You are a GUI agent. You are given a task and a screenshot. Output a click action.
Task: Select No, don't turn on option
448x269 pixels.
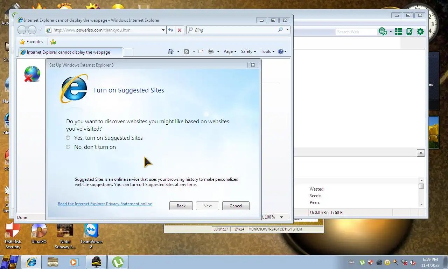point(91,147)
